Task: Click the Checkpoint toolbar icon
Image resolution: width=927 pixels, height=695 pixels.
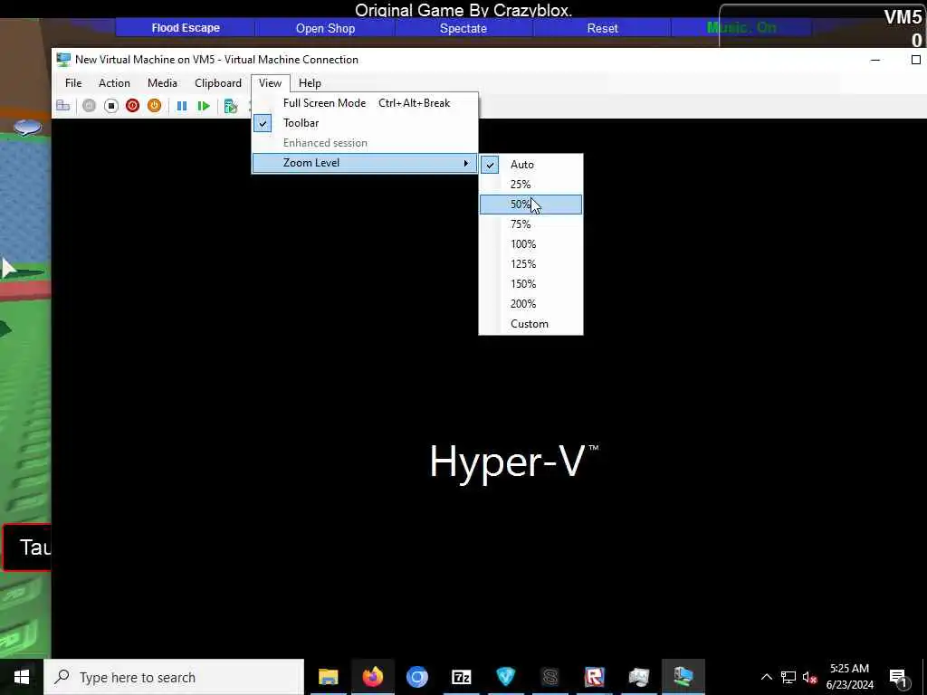Action: pos(231,106)
